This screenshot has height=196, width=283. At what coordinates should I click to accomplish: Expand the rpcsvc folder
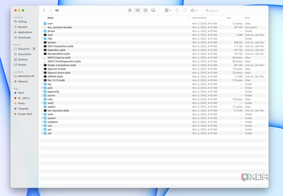pos(42,96)
